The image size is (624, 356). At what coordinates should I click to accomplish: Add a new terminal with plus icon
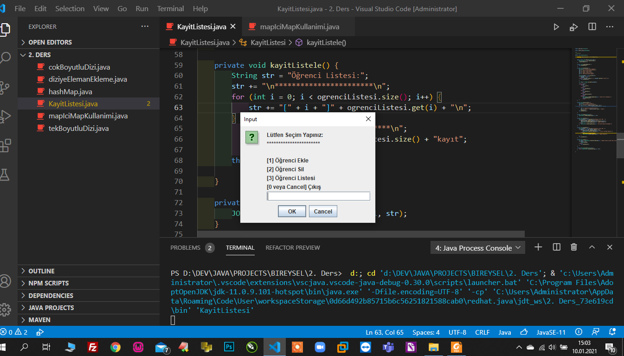tap(538, 247)
